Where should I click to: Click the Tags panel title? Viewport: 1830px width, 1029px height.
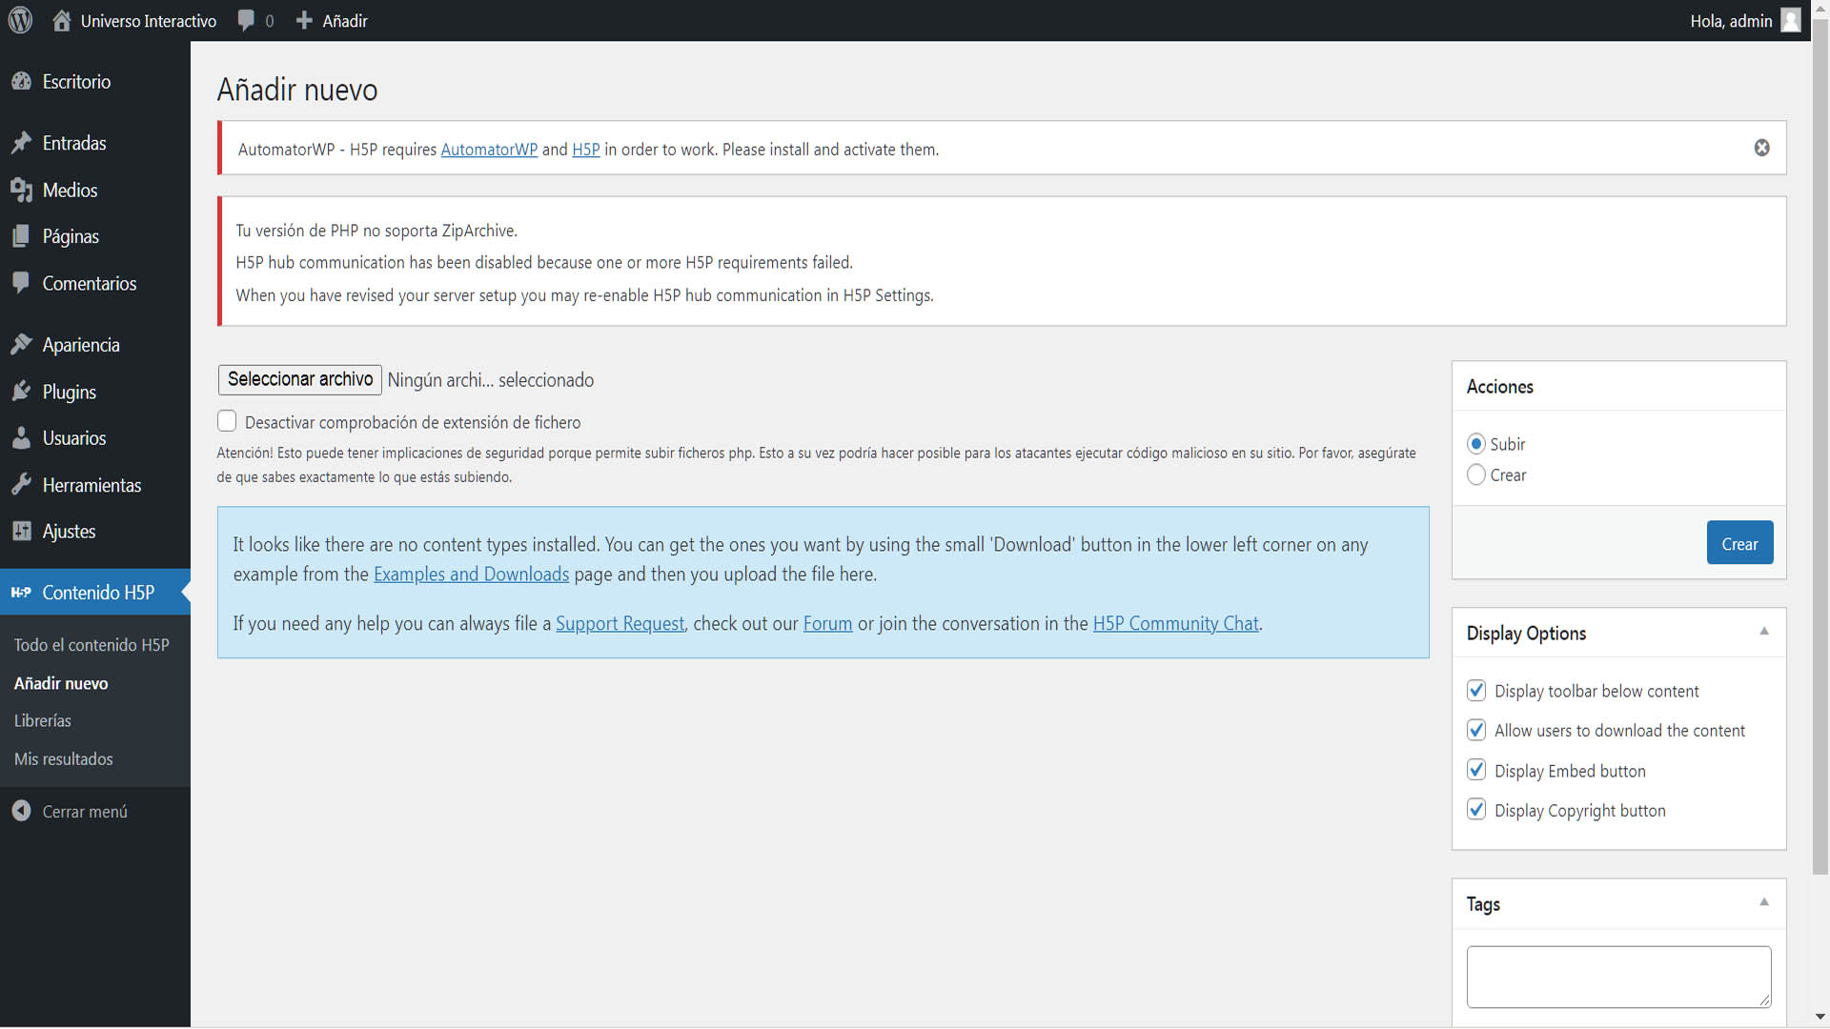(x=1483, y=904)
